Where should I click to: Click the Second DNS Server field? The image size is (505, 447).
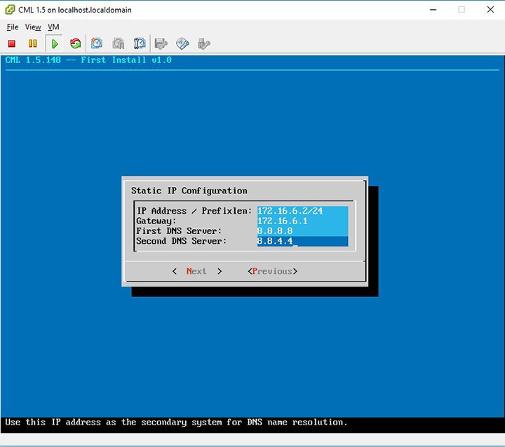coord(302,241)
